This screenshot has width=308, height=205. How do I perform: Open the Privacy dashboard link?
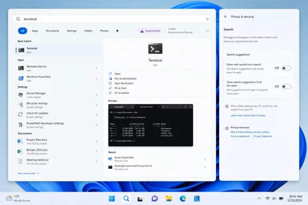240,136
